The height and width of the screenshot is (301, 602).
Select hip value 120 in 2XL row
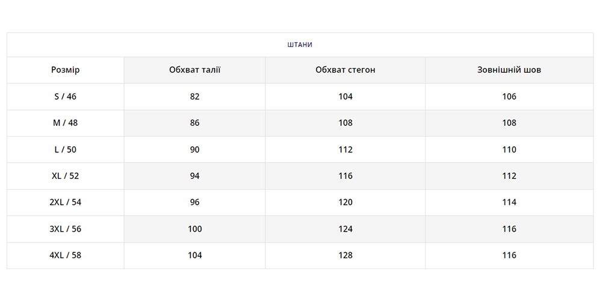pos(345,202)
